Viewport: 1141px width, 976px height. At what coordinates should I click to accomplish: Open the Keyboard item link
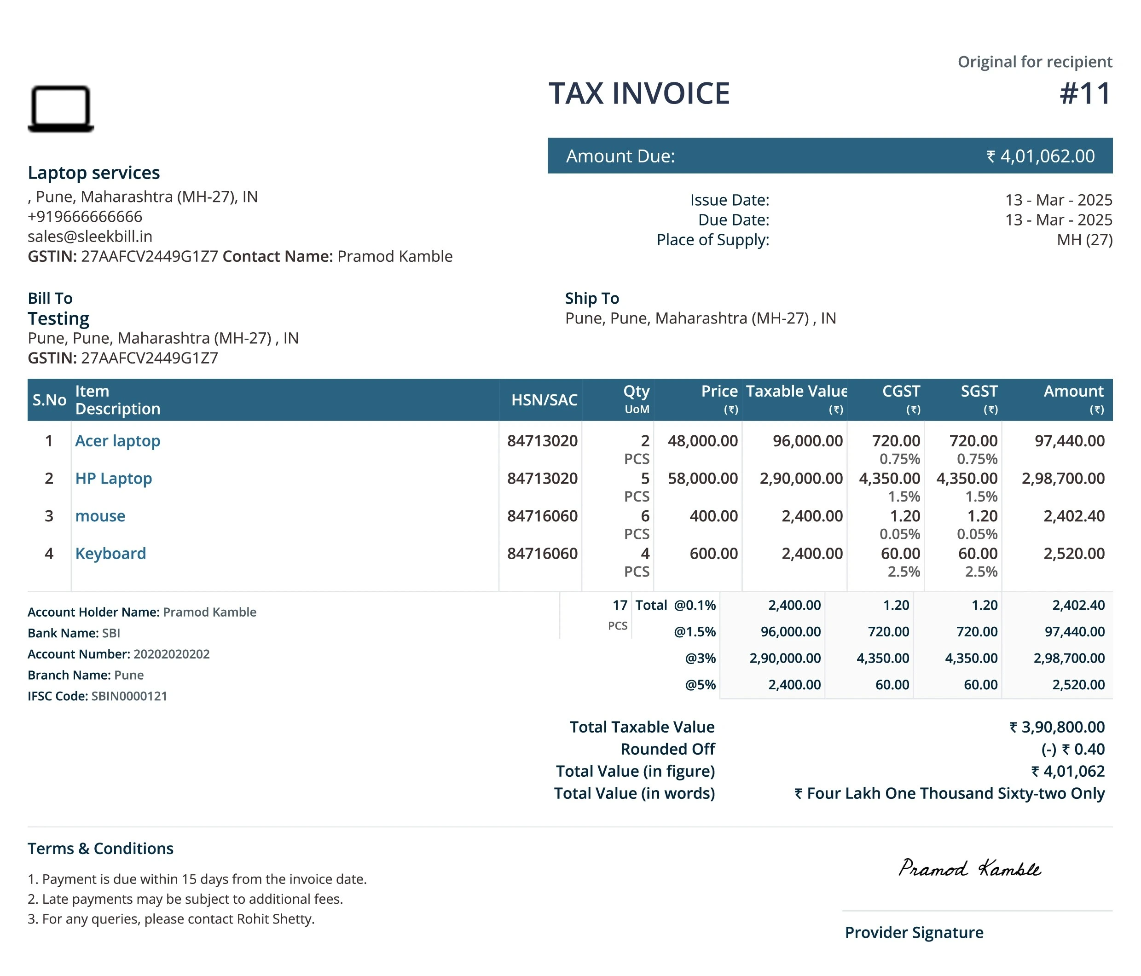point(110,553)
